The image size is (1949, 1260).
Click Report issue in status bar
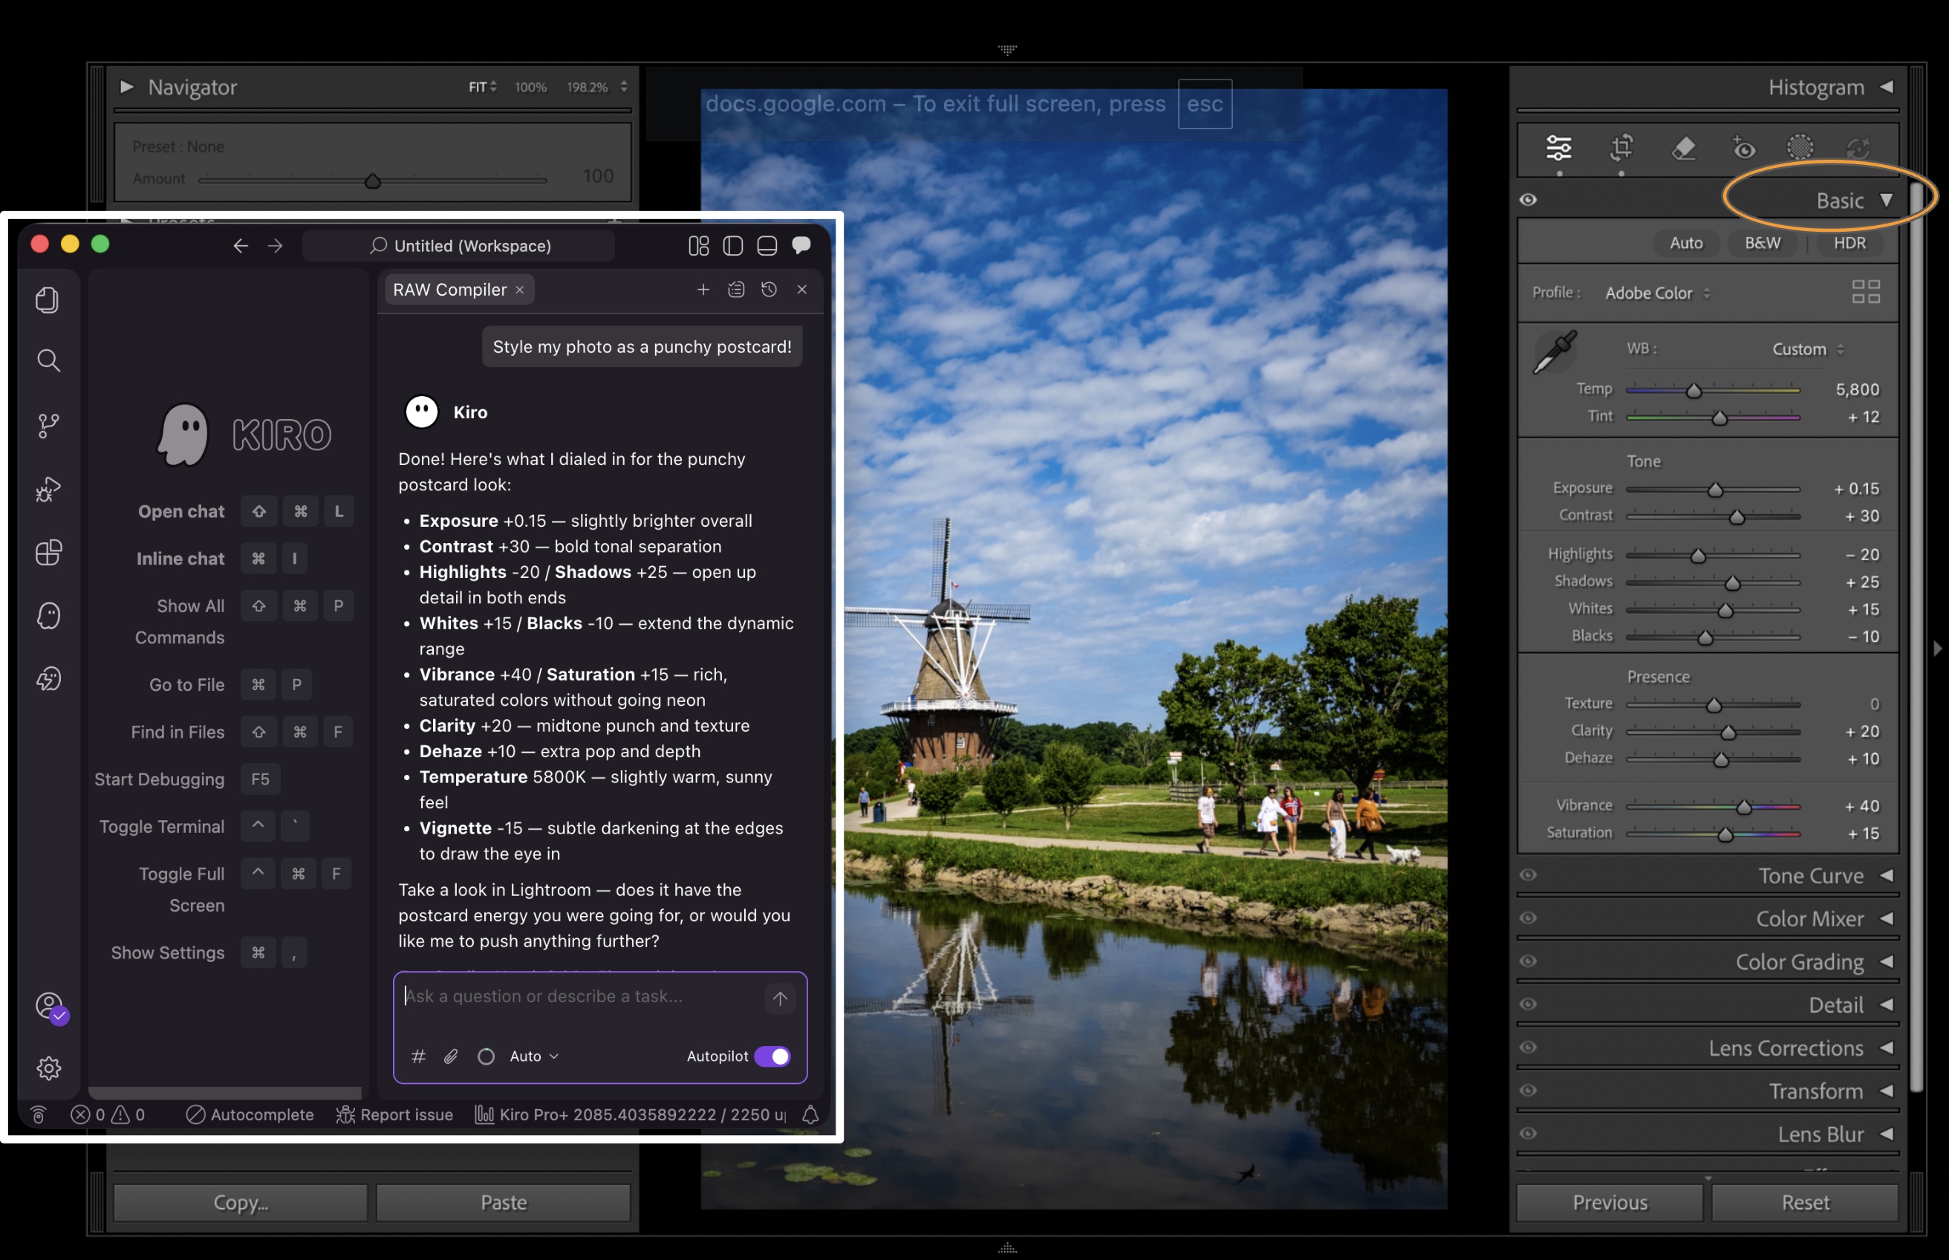coord(394,1114)
